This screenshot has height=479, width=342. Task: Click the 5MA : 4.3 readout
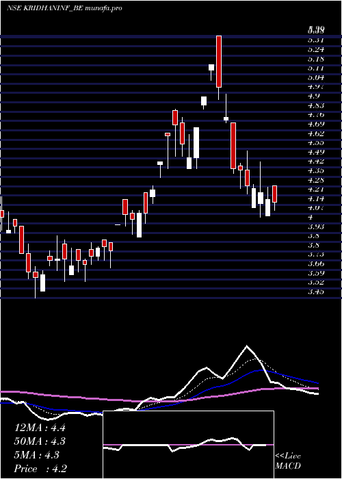(37, 455)
